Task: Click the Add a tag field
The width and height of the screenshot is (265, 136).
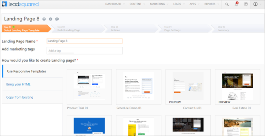Action: point(85,51)
